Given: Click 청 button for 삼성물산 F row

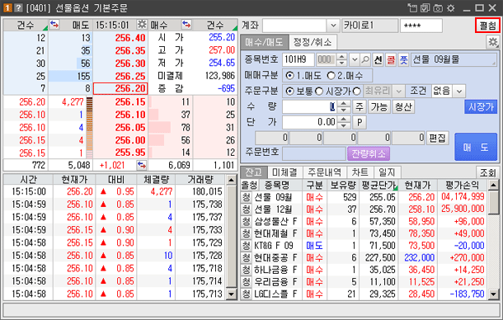Looking at the screenshot, I should click(x=246, y=222).
